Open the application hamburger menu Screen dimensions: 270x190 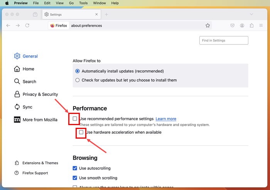click(x=261, y=25)
